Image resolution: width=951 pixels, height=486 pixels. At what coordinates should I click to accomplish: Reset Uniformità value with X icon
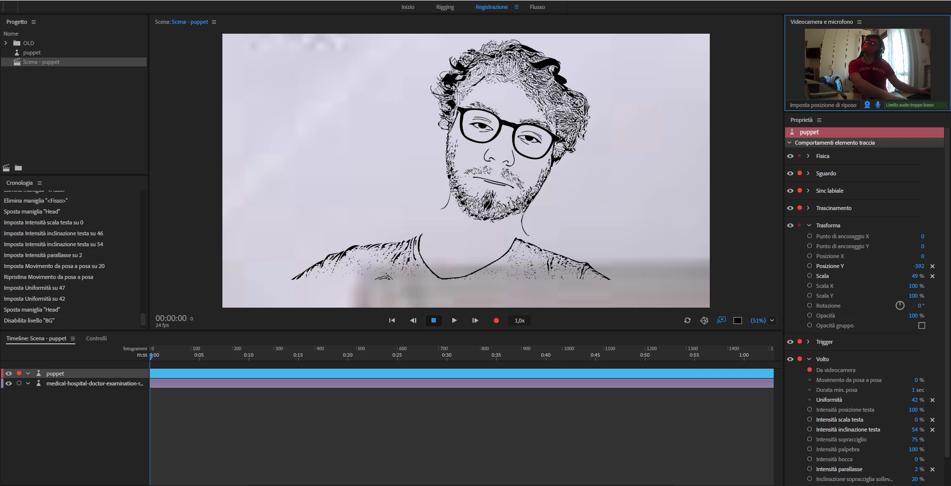coord(932,400)
